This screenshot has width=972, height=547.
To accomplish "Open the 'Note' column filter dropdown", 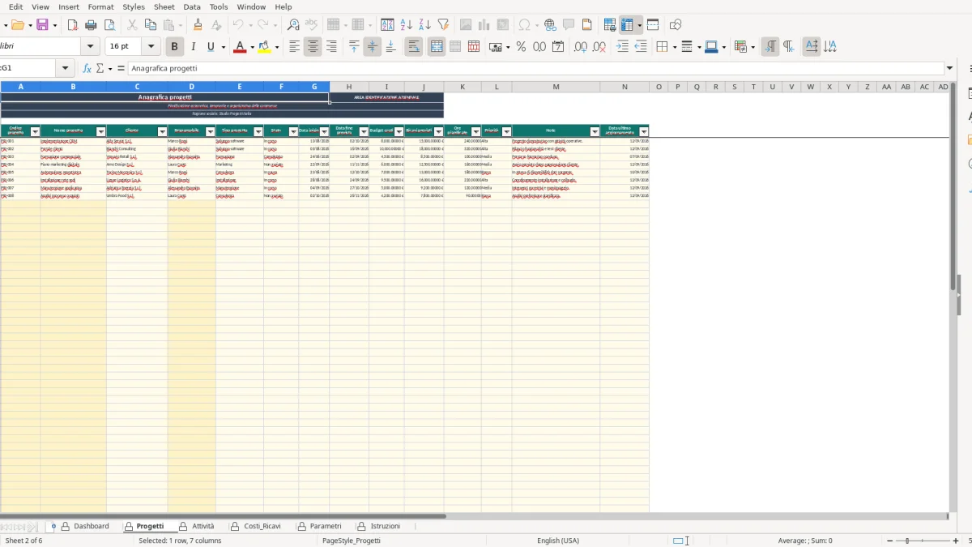I will [x=595, y=131].
